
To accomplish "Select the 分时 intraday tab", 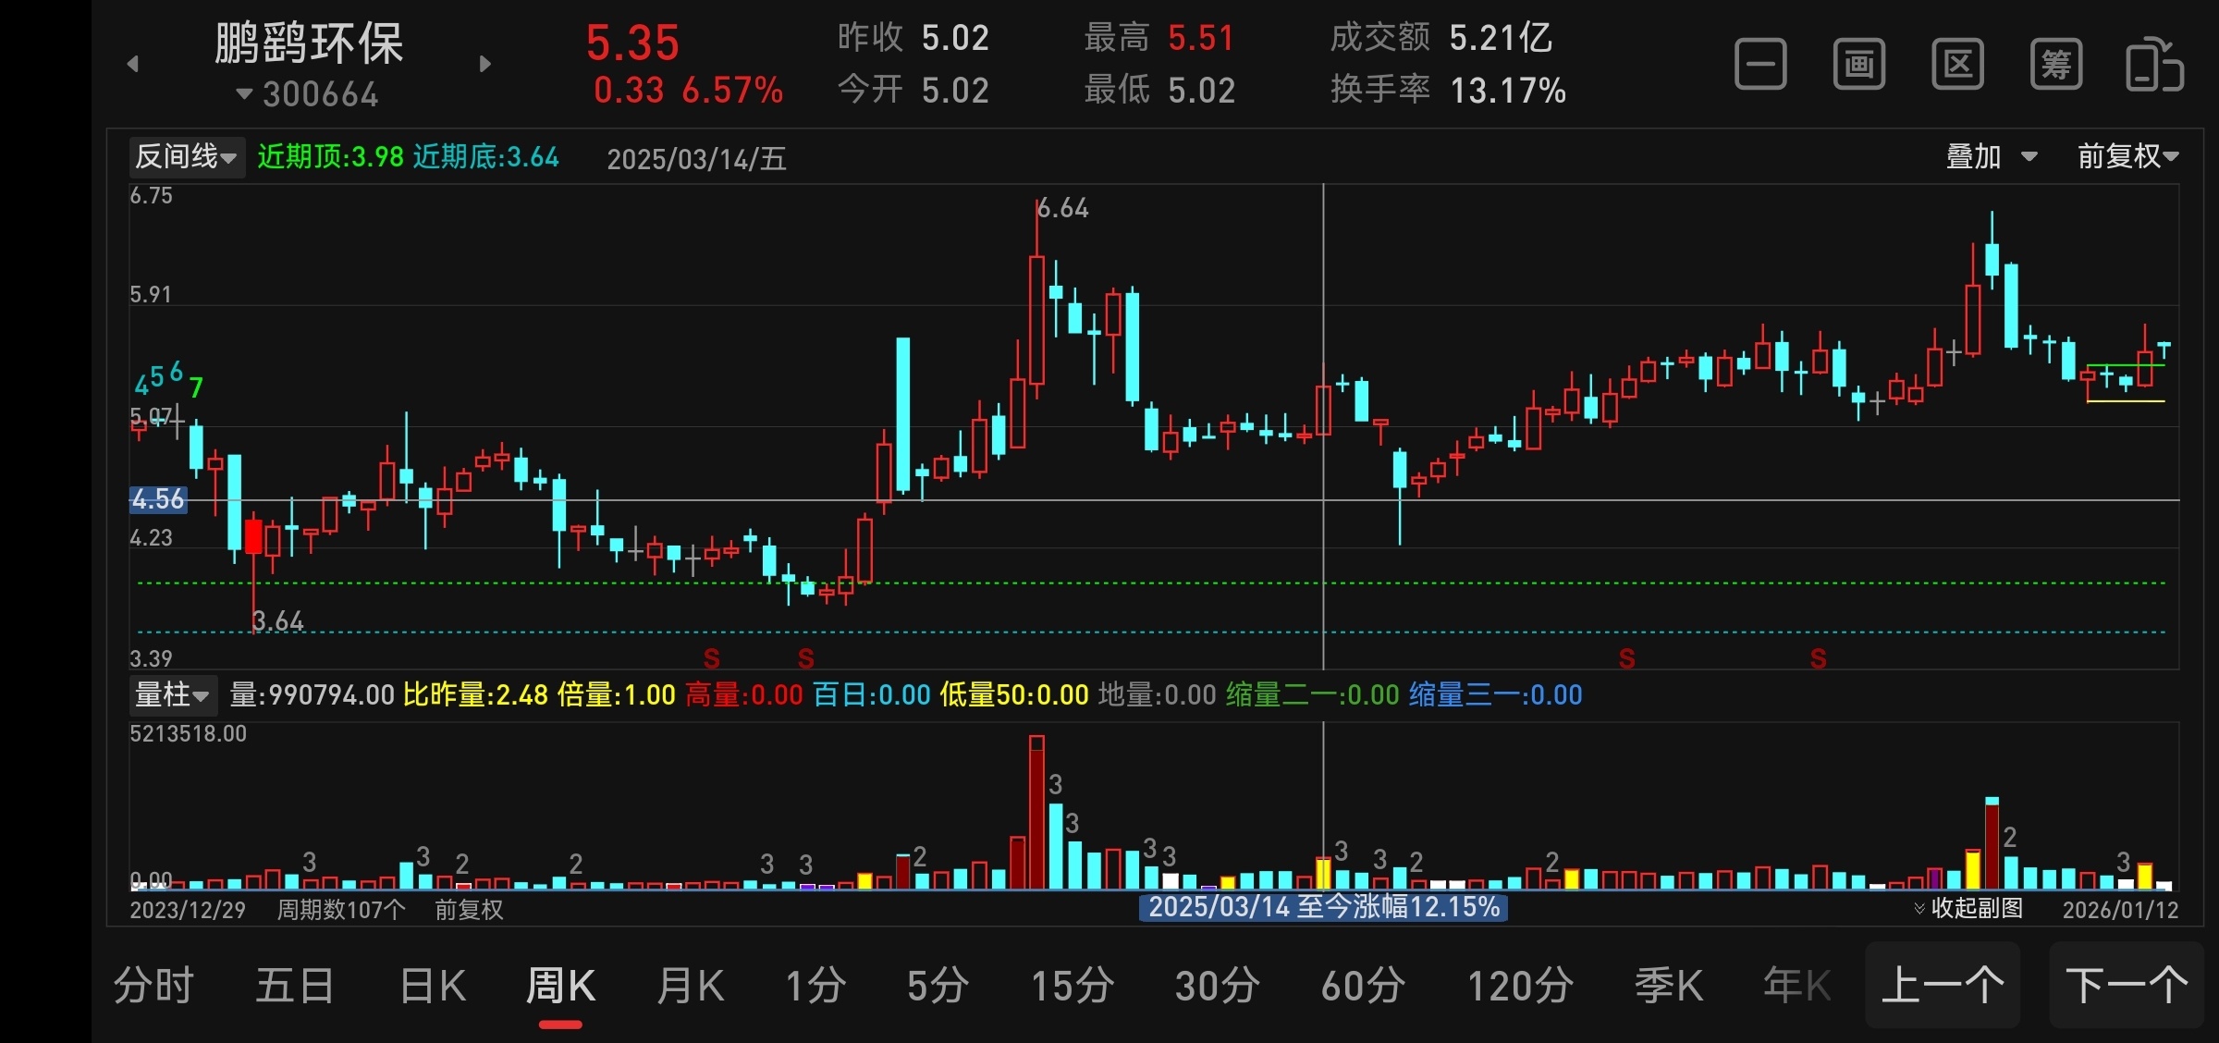I will 153,986.
